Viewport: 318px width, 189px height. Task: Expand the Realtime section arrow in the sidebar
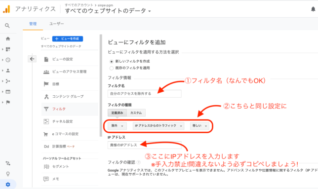[2, 60]
